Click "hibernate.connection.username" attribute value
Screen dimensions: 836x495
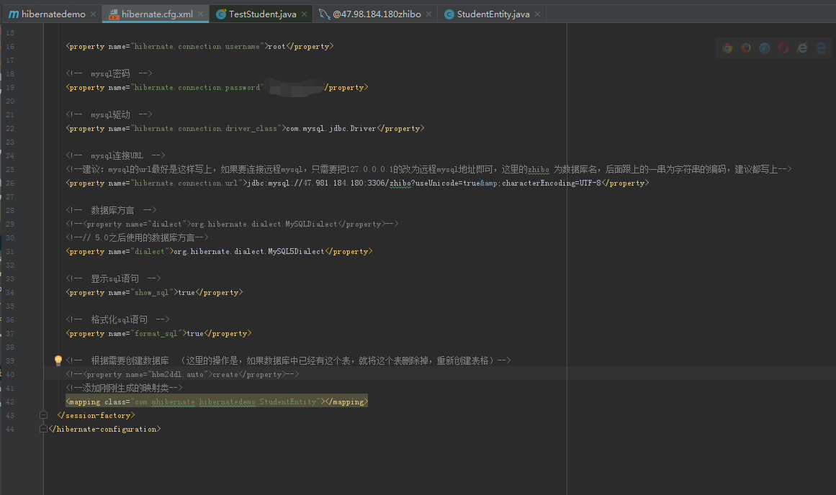(197, 47)
